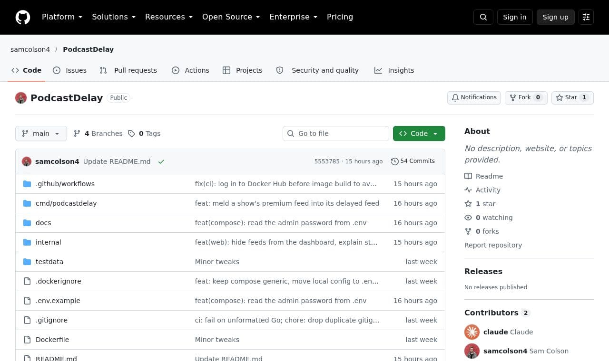Open the green Code dropdown
Image resolution: width=609 pixels, height=361 pixels.
coord(419,133)
